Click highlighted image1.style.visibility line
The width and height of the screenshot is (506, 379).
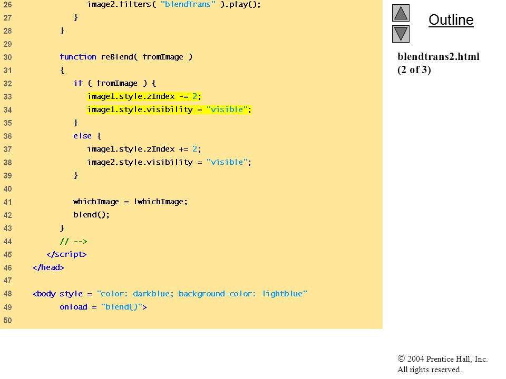tap(169, 109)
